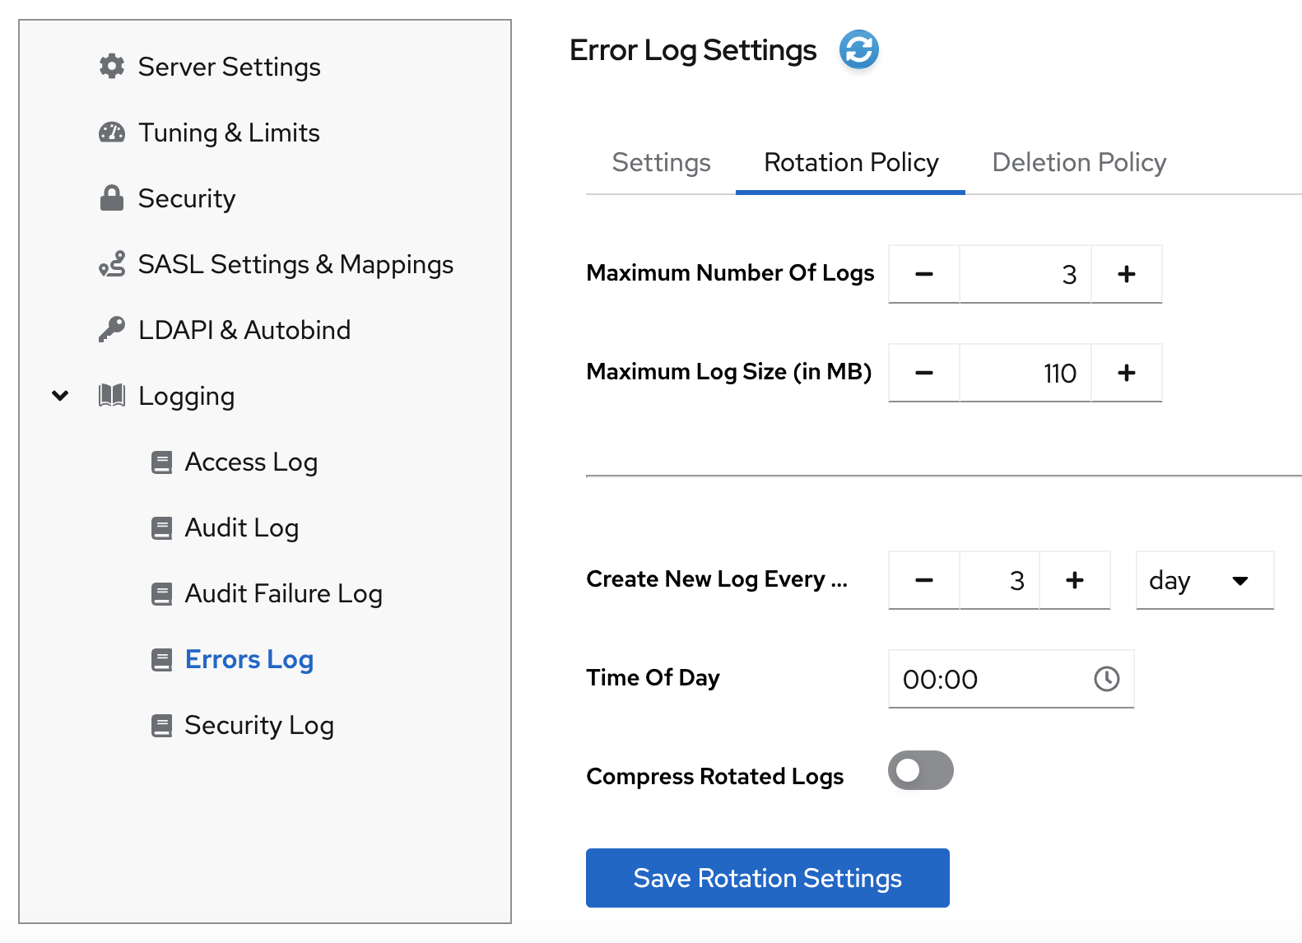Decrease Maximum Log Size with minus
Screen dimensions: 1302x943
click(924, 373)
